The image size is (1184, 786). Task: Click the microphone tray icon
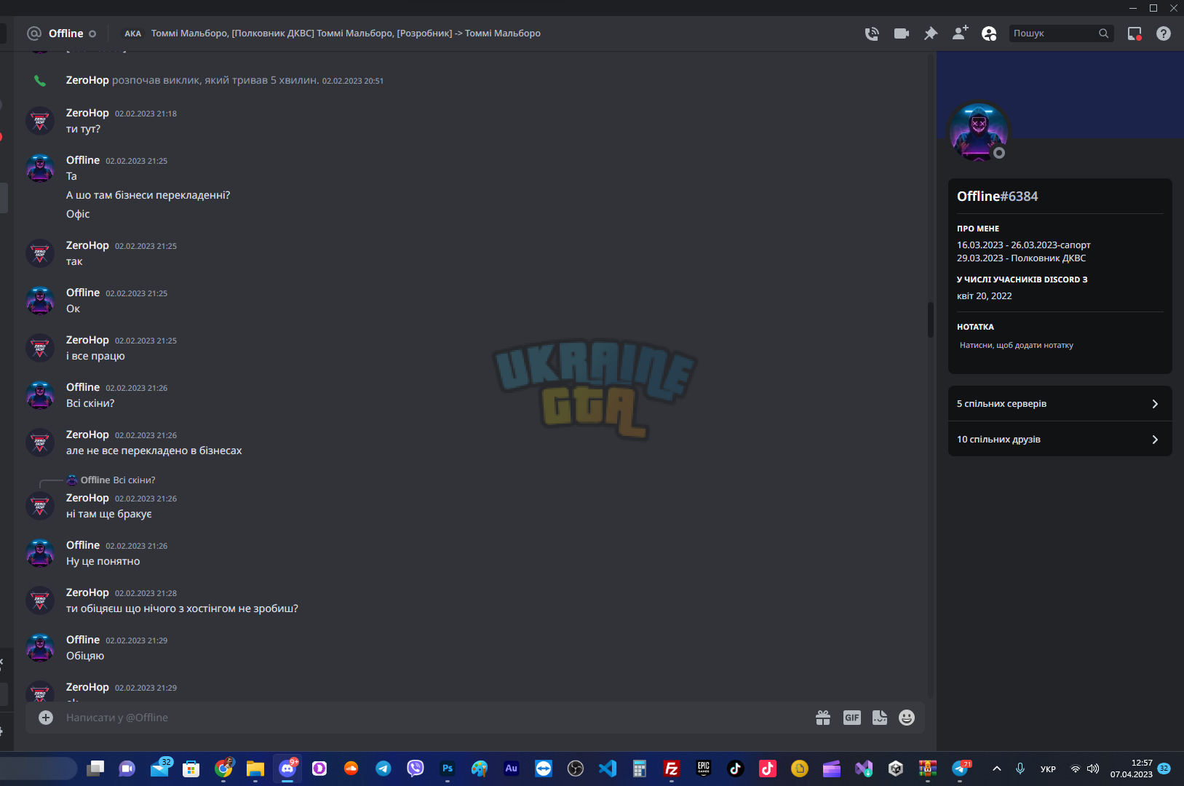click(1020, 769)
